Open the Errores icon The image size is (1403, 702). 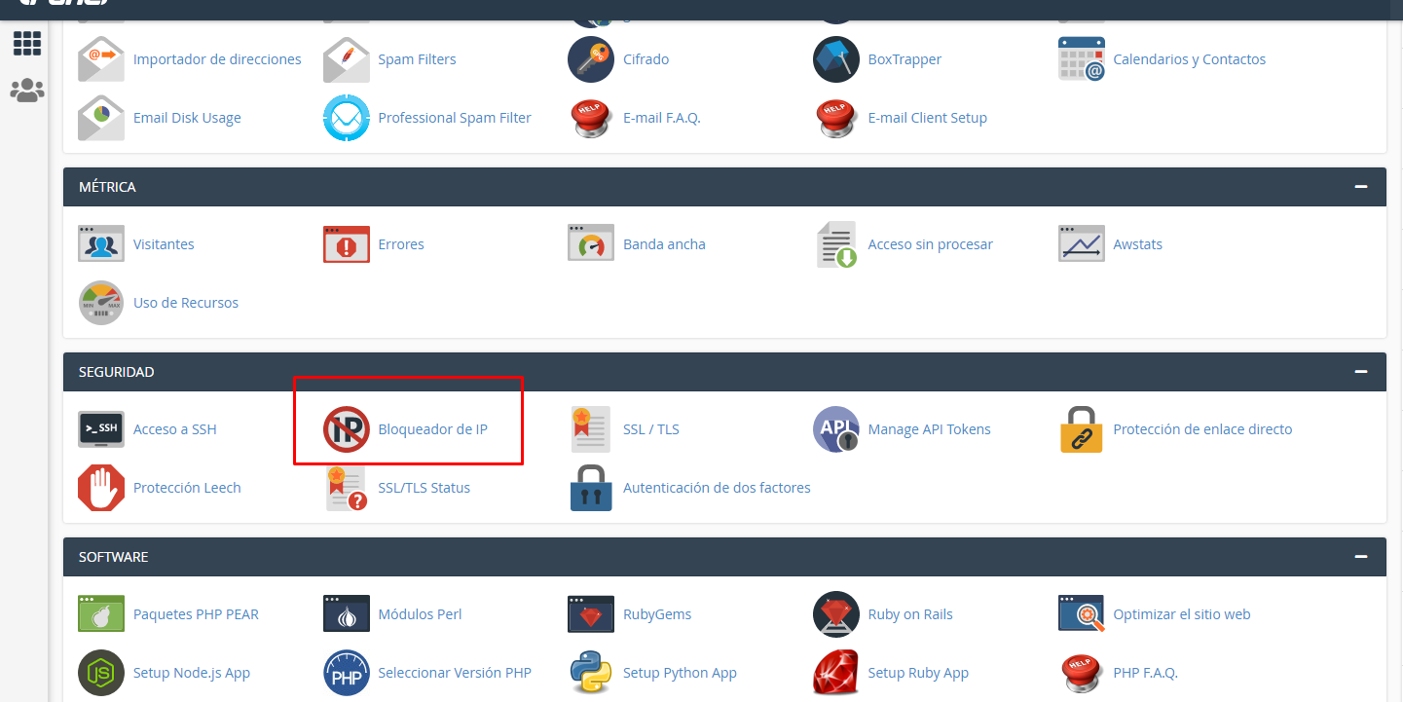pos(347,244)
